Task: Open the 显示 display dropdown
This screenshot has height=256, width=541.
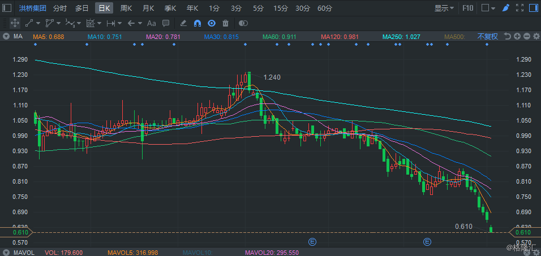Action: pyautogui.click(x=444, y=8)
